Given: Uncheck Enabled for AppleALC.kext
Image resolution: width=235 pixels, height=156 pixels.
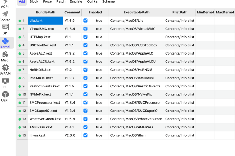Looking at the screenshot, I should [x=85, y=53].
